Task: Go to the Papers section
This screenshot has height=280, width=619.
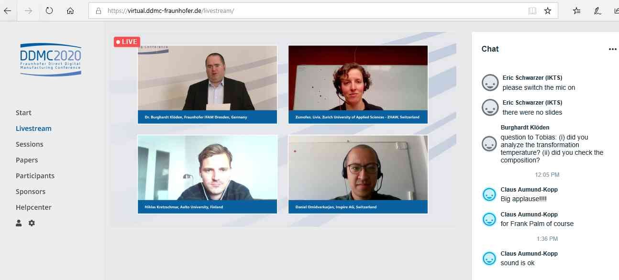Action: (27, 160)
